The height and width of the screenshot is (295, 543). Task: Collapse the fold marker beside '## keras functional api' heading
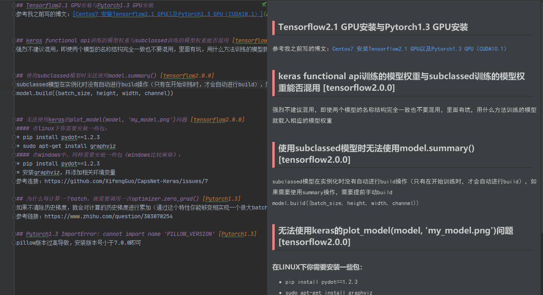tap(14, 41)
